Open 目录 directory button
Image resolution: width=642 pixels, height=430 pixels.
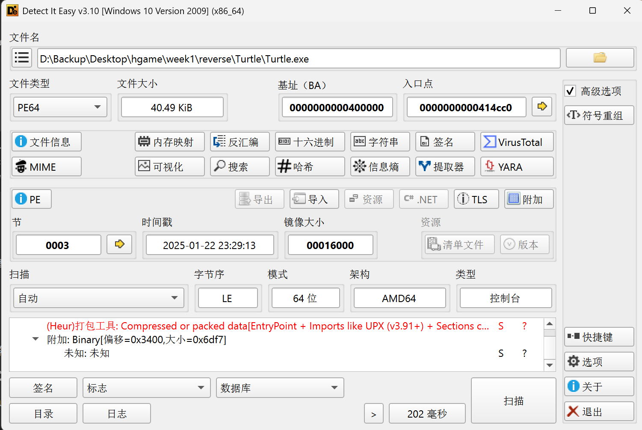pyautogui.click(x=43, y=413)
